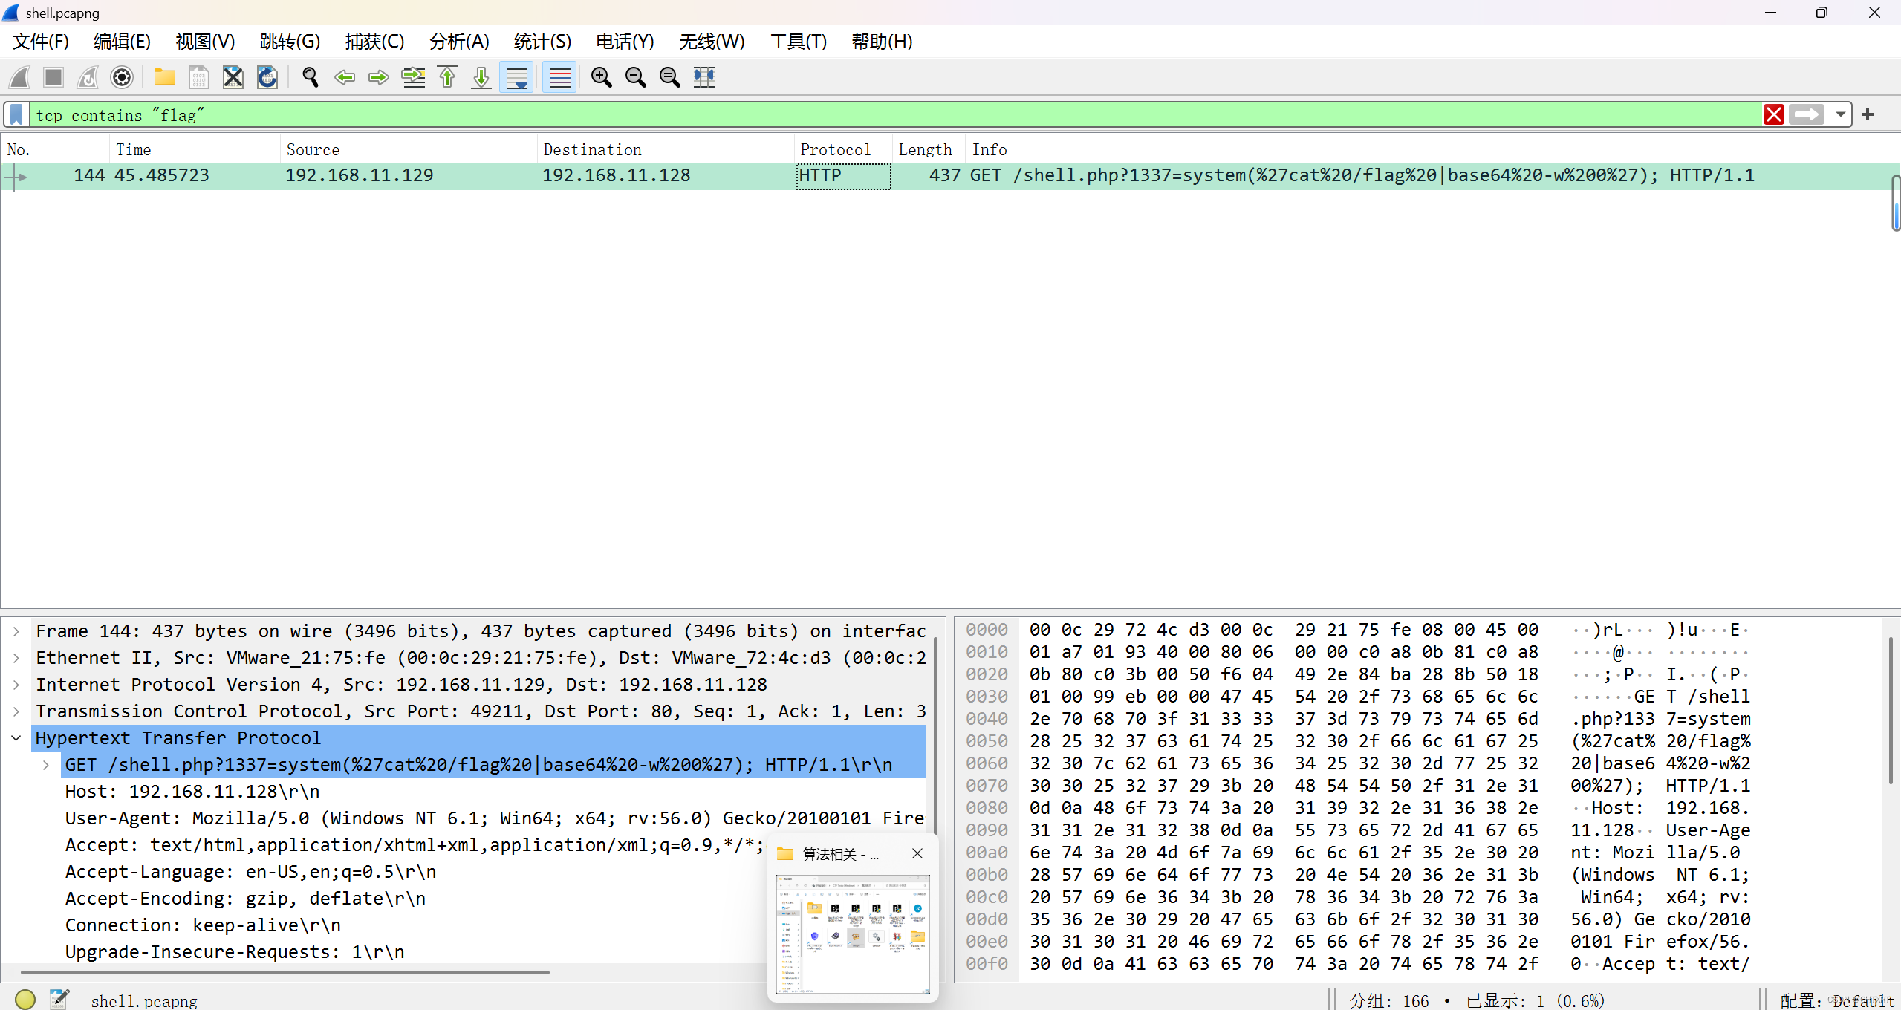Go to the first packet arrow icon
The image size is (1901, 1010).
click(447, 77)
